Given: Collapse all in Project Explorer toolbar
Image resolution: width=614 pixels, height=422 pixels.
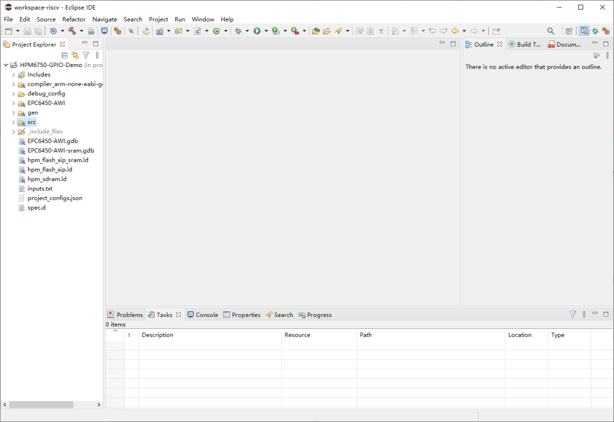Looking at the screenshot, I should tap(65, 55).
